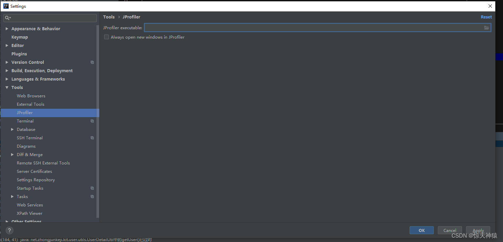503x242 pixels.
Task: Select Web Services settings
Action: coord(30,205)
